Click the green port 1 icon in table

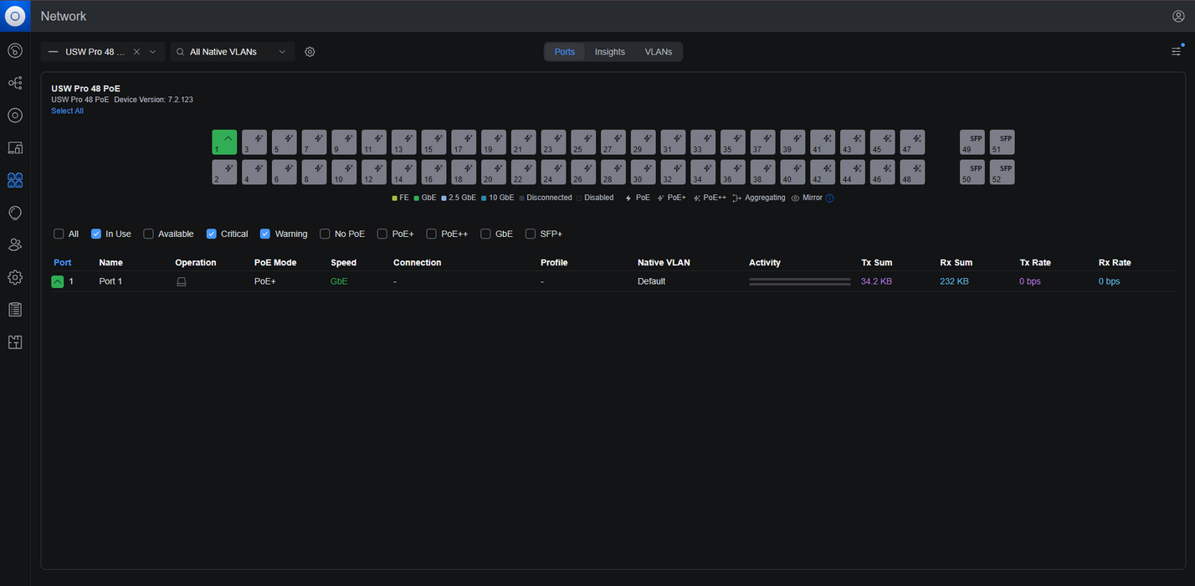click(x=57, y=282)
